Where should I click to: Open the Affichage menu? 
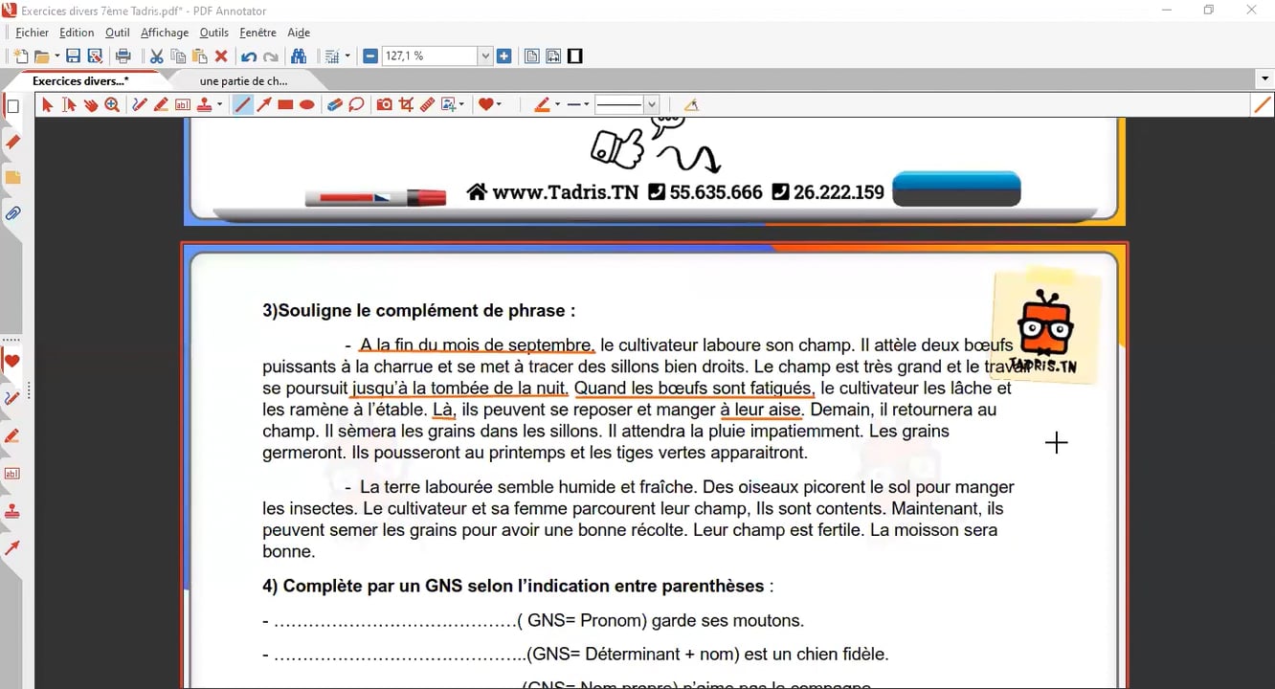click(165, 33)
